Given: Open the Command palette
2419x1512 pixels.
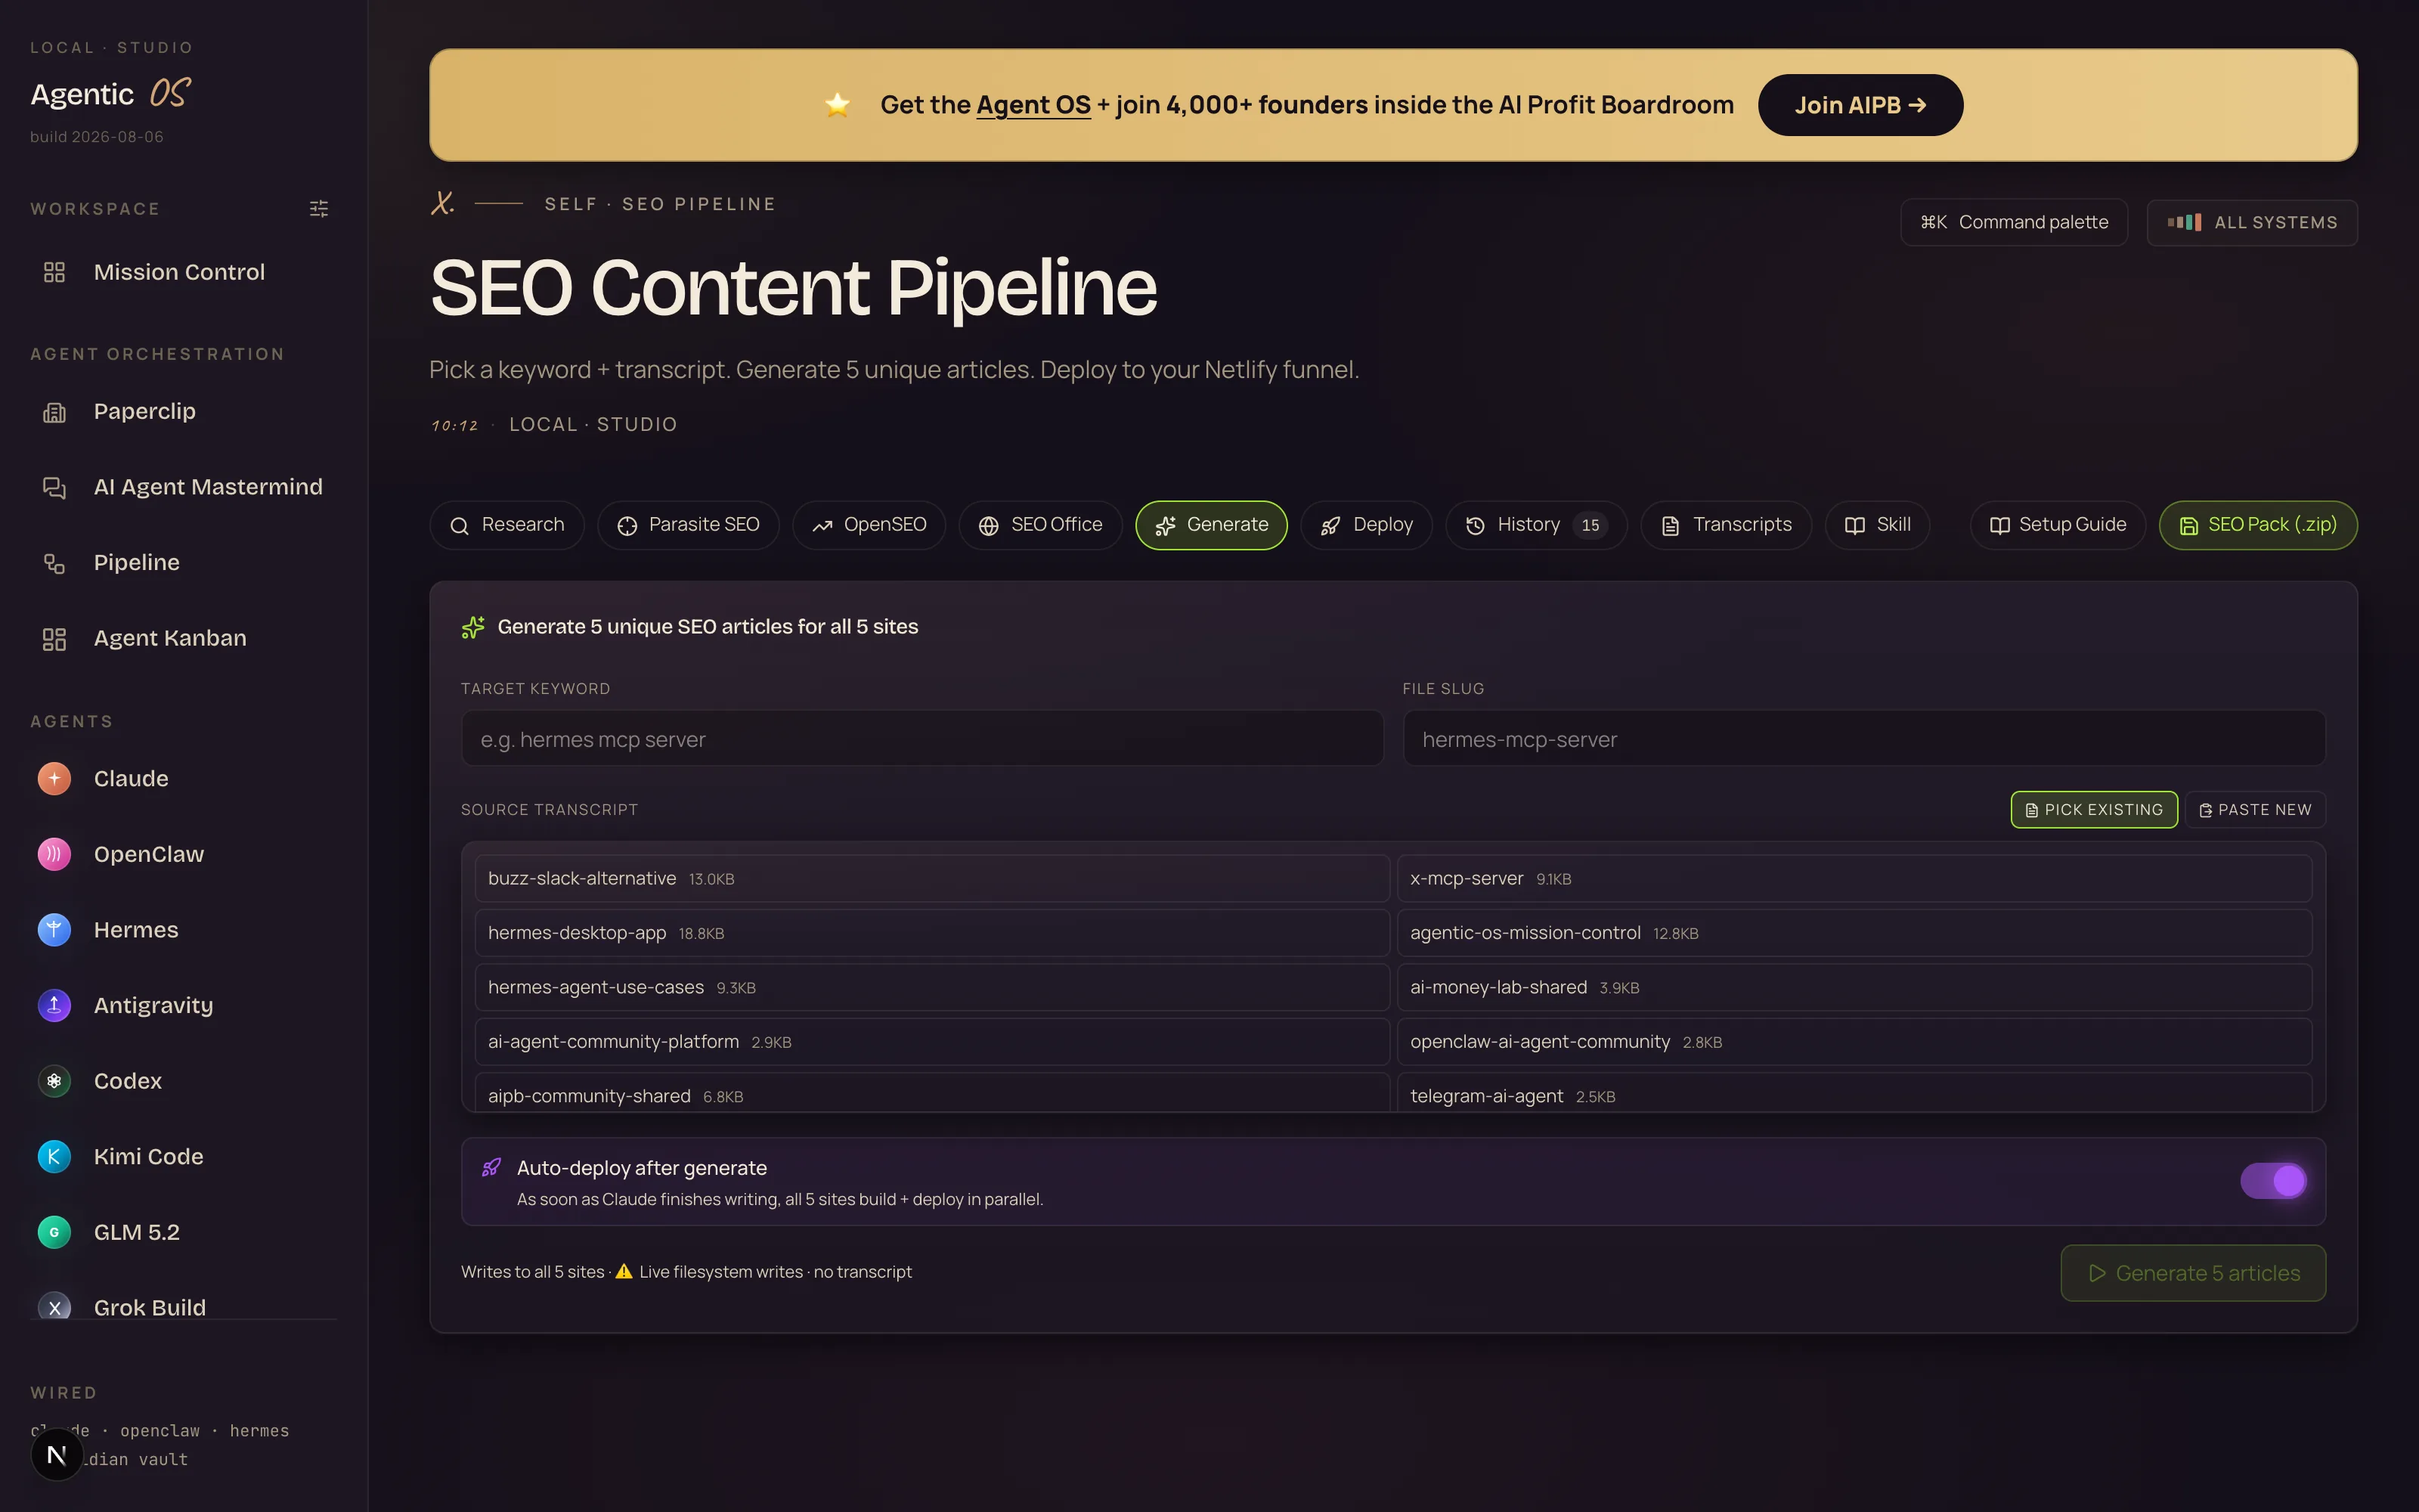Looking at the screenshot, I should point(2014,222).
